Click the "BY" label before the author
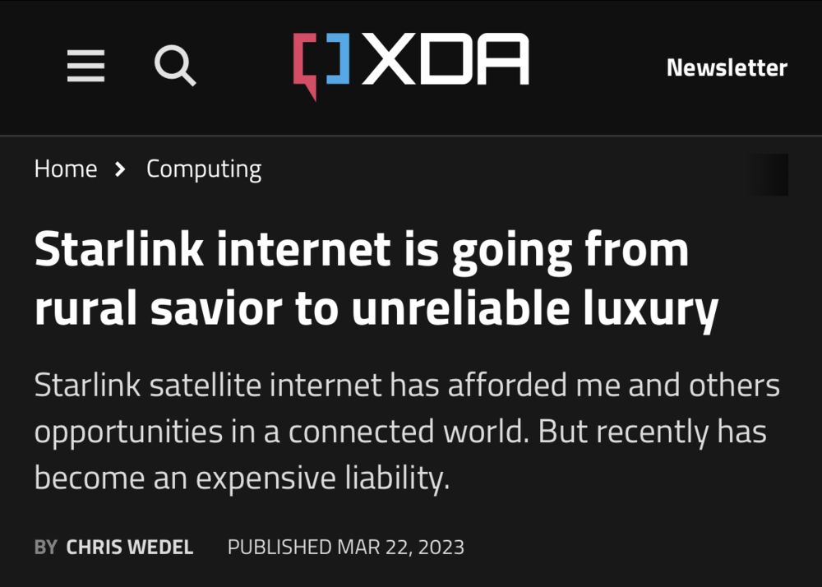This screenshot has width=822, height=587. coord(46,547)
